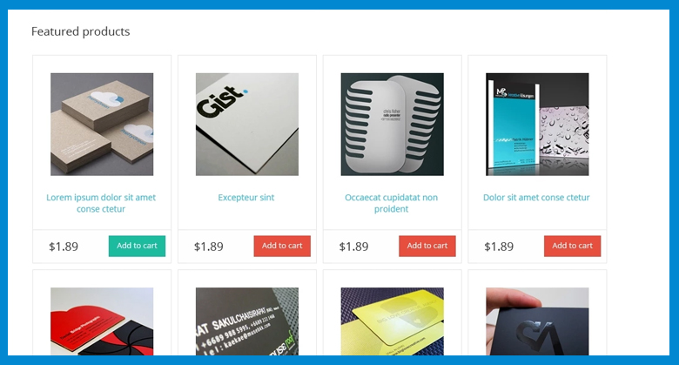
Task: Open Lorem ipsum dolor sit amet product link
Action: point(101,203)
